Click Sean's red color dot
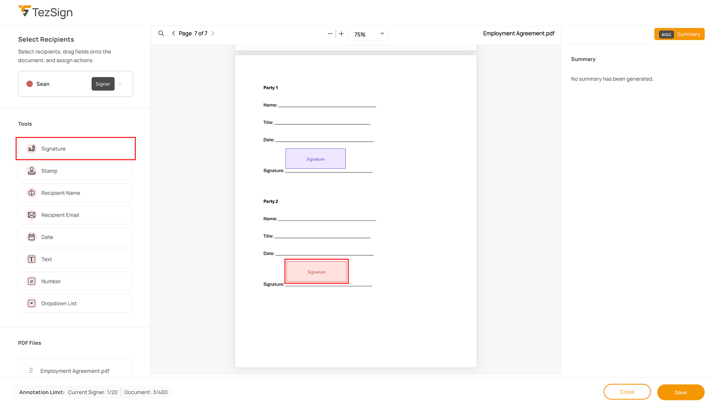Screen dimensions: 711x407 pos(30,84)
